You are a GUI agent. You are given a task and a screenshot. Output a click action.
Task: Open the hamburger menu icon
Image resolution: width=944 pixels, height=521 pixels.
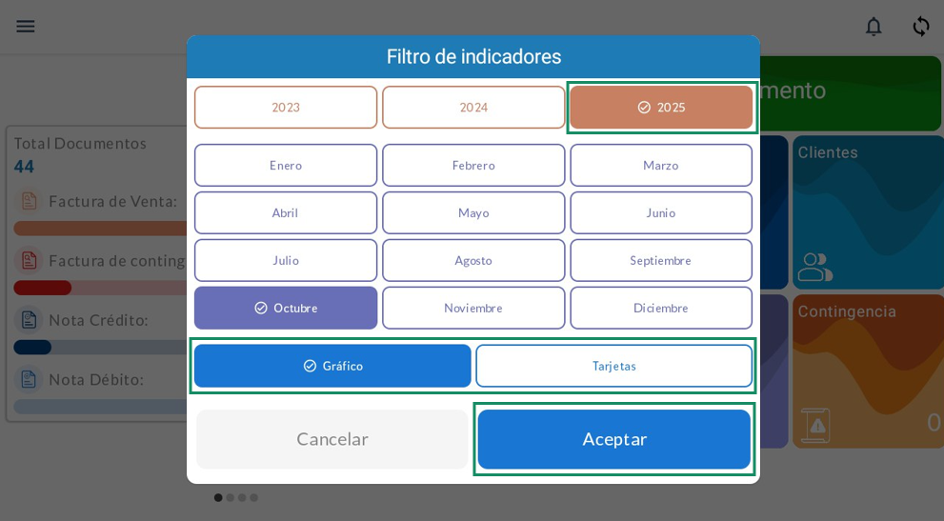click(x=26, y=27)
